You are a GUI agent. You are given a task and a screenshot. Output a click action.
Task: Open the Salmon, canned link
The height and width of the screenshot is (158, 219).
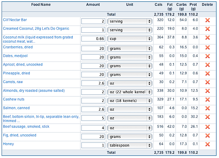point(16,108)
